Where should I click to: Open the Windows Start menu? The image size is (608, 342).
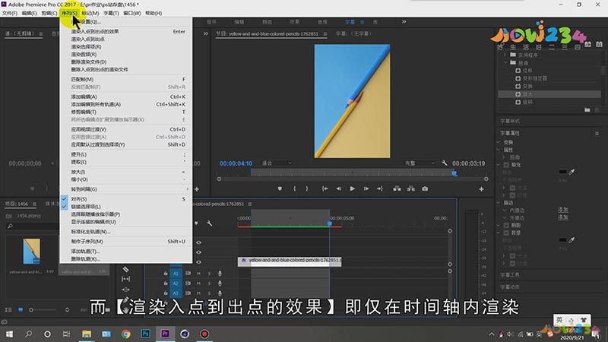coord(9,334)
